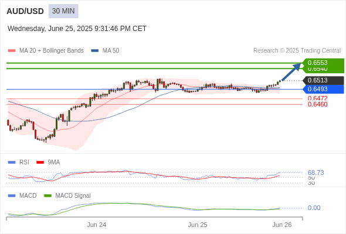
Task: Toggle the MA 50 legend entry
Action: tap(105, 51)
